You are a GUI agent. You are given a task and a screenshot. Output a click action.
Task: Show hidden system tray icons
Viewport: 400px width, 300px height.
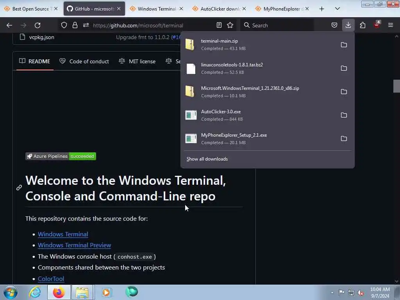click(332, 293)
